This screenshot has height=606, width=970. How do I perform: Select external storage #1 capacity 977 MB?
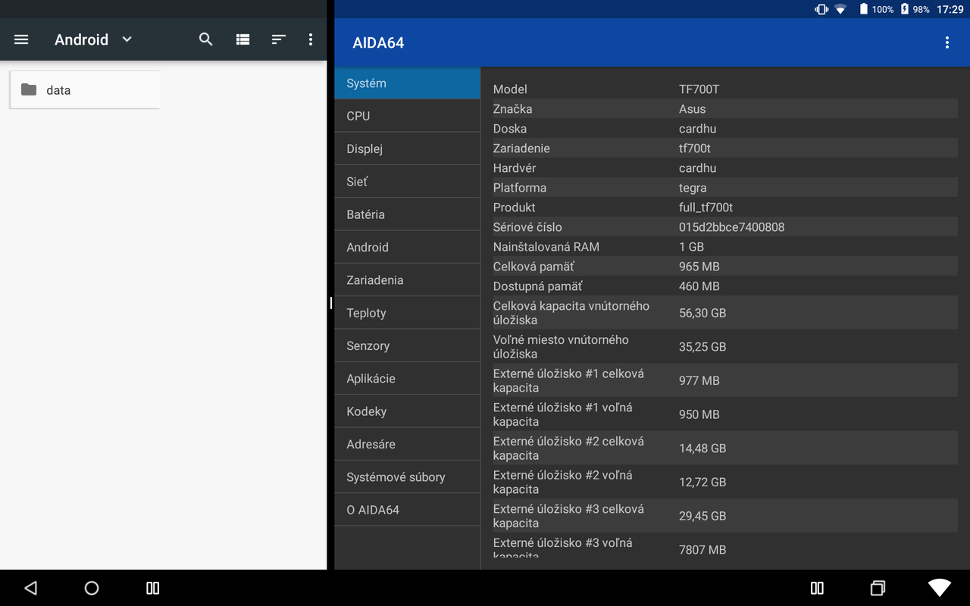[699, 381]
